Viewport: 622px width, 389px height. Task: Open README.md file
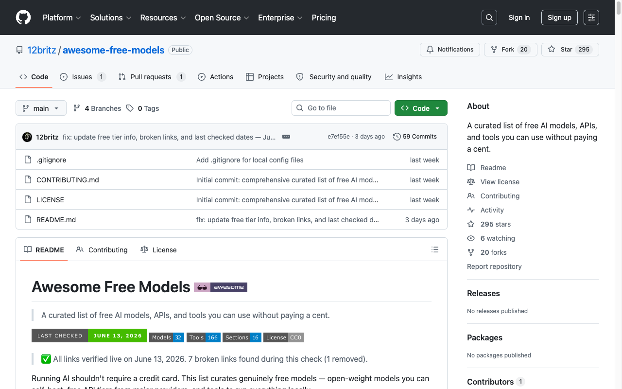56,220
